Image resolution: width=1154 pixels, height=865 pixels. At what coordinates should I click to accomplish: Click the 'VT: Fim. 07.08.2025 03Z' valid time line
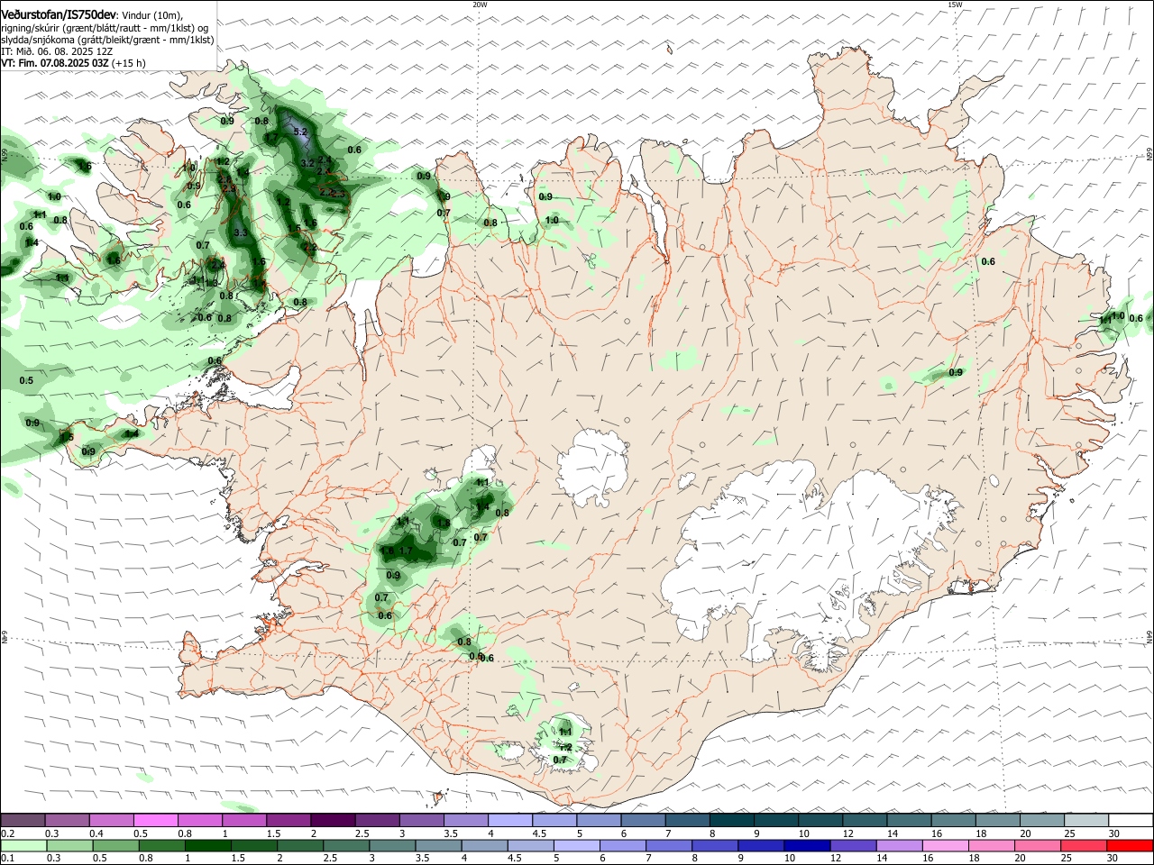pyautogui.click(x=54, y=63)
